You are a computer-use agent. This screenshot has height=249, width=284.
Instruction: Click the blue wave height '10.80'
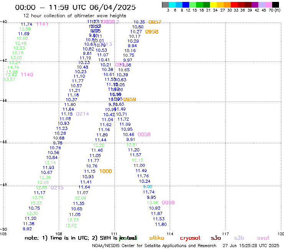click(138, 27)
